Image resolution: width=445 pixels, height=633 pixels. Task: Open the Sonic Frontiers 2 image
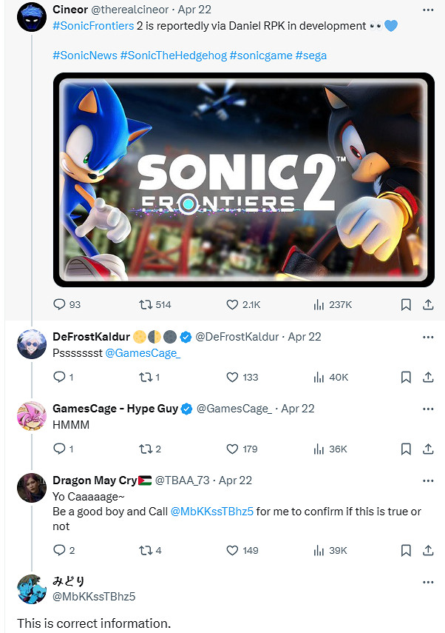244,180
